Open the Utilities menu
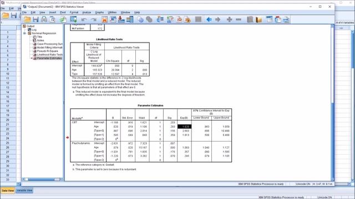Image resolution: width=355 pixels, height=199 pixels. 112,12
